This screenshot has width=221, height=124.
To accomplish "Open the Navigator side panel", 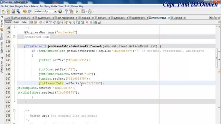I will (2, 67).
